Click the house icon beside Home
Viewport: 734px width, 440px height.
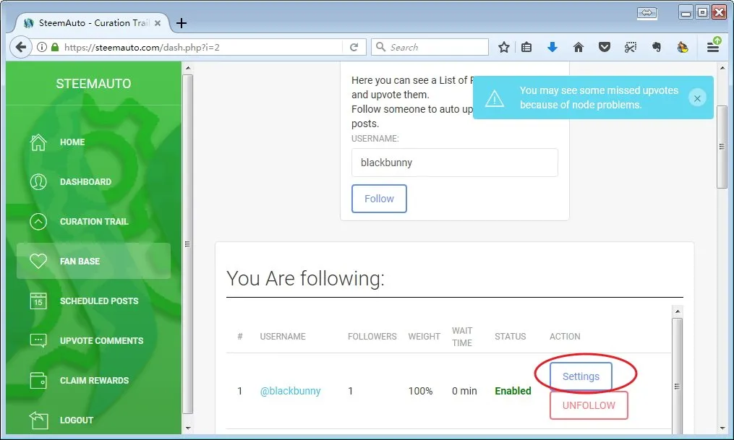pos(38,142)
